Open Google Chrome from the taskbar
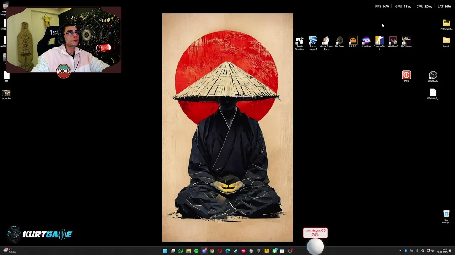 [x=212, y=251]
